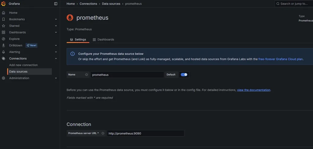Click the New! badge beside Drilldown
This screenshot has height=149, width=313.
click(x=31, y=45)
